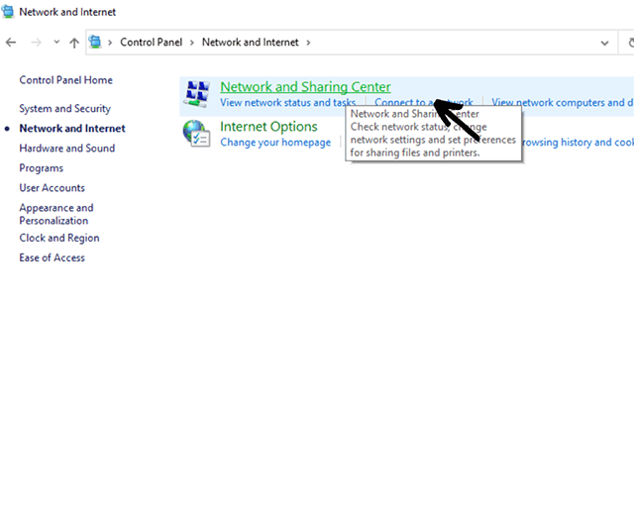Open the address bar history dropdown
This screenshot has width=634, height=507.
pyautogui.click(x=604, y=43)
